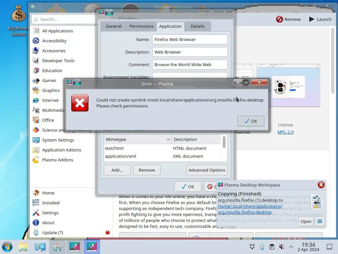This screenshot has height=254, width=338.
Task: Open the Office category
Action: coord(48,120)
